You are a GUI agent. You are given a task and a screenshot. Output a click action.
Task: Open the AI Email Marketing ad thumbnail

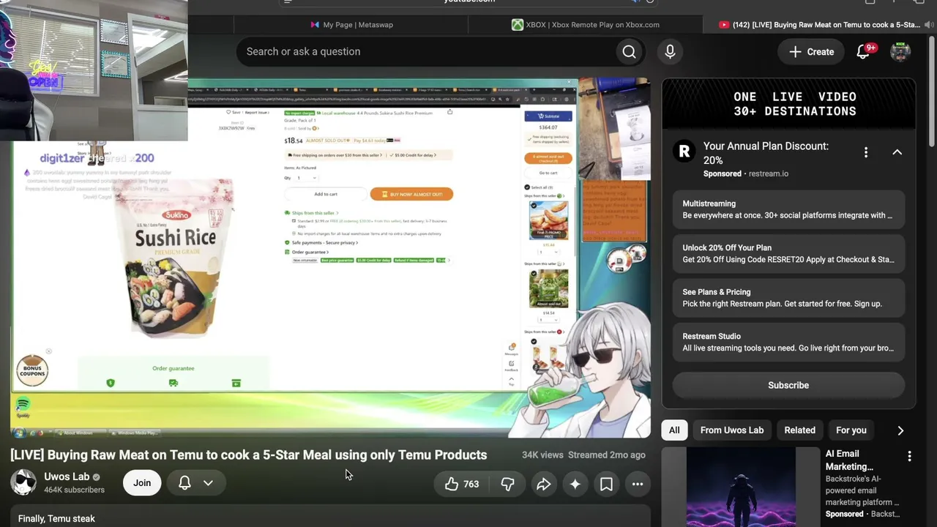tap(741, 487)
